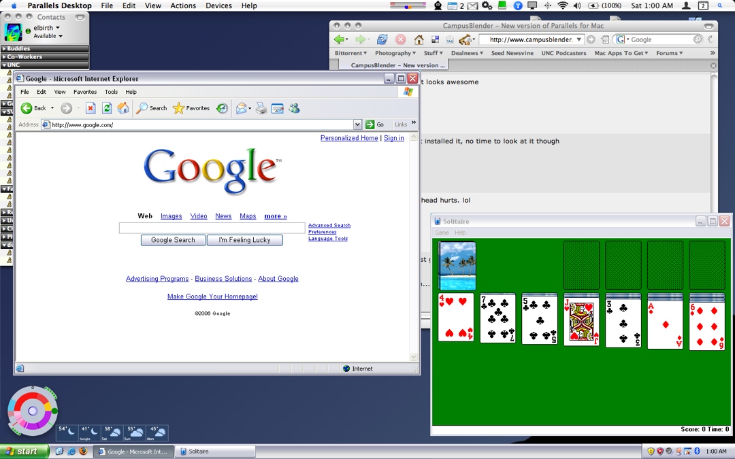
Task: Click the green forward arrow in CampusBlender browser
Action: tap(360, 39)
